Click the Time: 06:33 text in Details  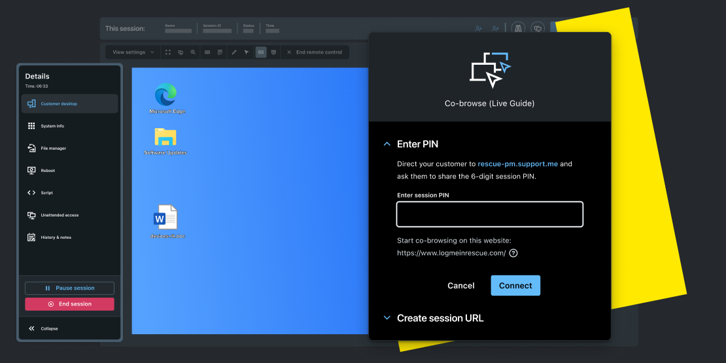pyautogui.click(x=37, y=86)
